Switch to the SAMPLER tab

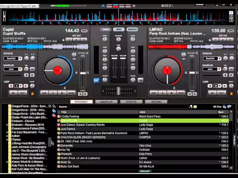coord(106,102)
